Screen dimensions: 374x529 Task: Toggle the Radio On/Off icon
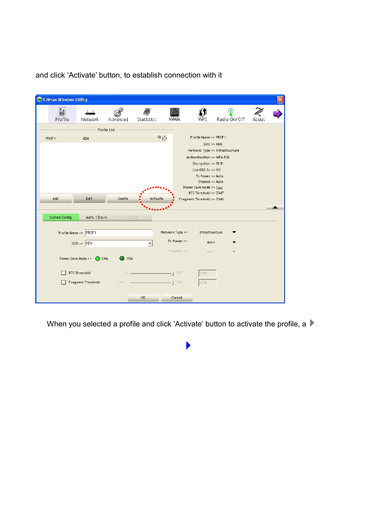(231, 114)
